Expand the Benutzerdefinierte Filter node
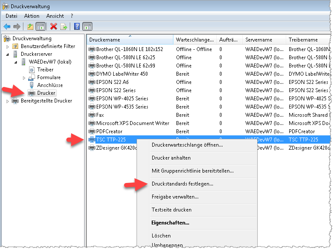The height and width of the screenshot is (250, 333). pos(8,46)
